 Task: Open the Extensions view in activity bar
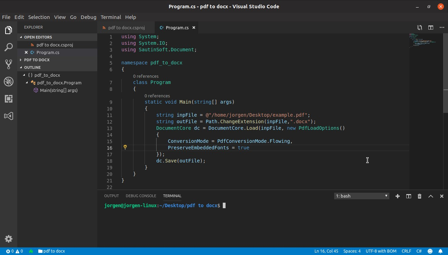(x=9, y=99)
